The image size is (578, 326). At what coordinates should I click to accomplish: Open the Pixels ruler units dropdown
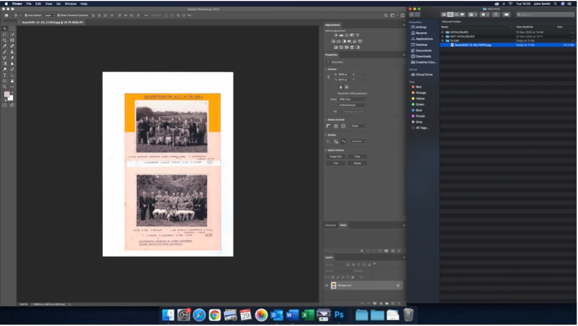click(x=359, y=126)
